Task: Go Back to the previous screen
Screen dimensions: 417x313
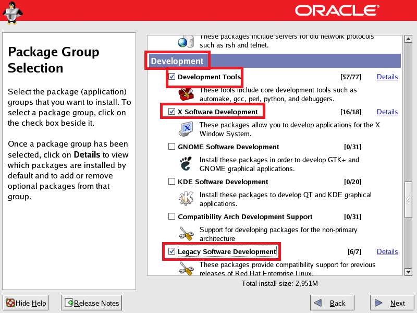Action: coord(332,303)
